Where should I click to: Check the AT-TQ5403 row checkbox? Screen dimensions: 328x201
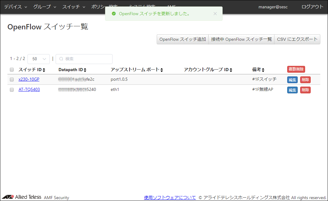[12, 90]
